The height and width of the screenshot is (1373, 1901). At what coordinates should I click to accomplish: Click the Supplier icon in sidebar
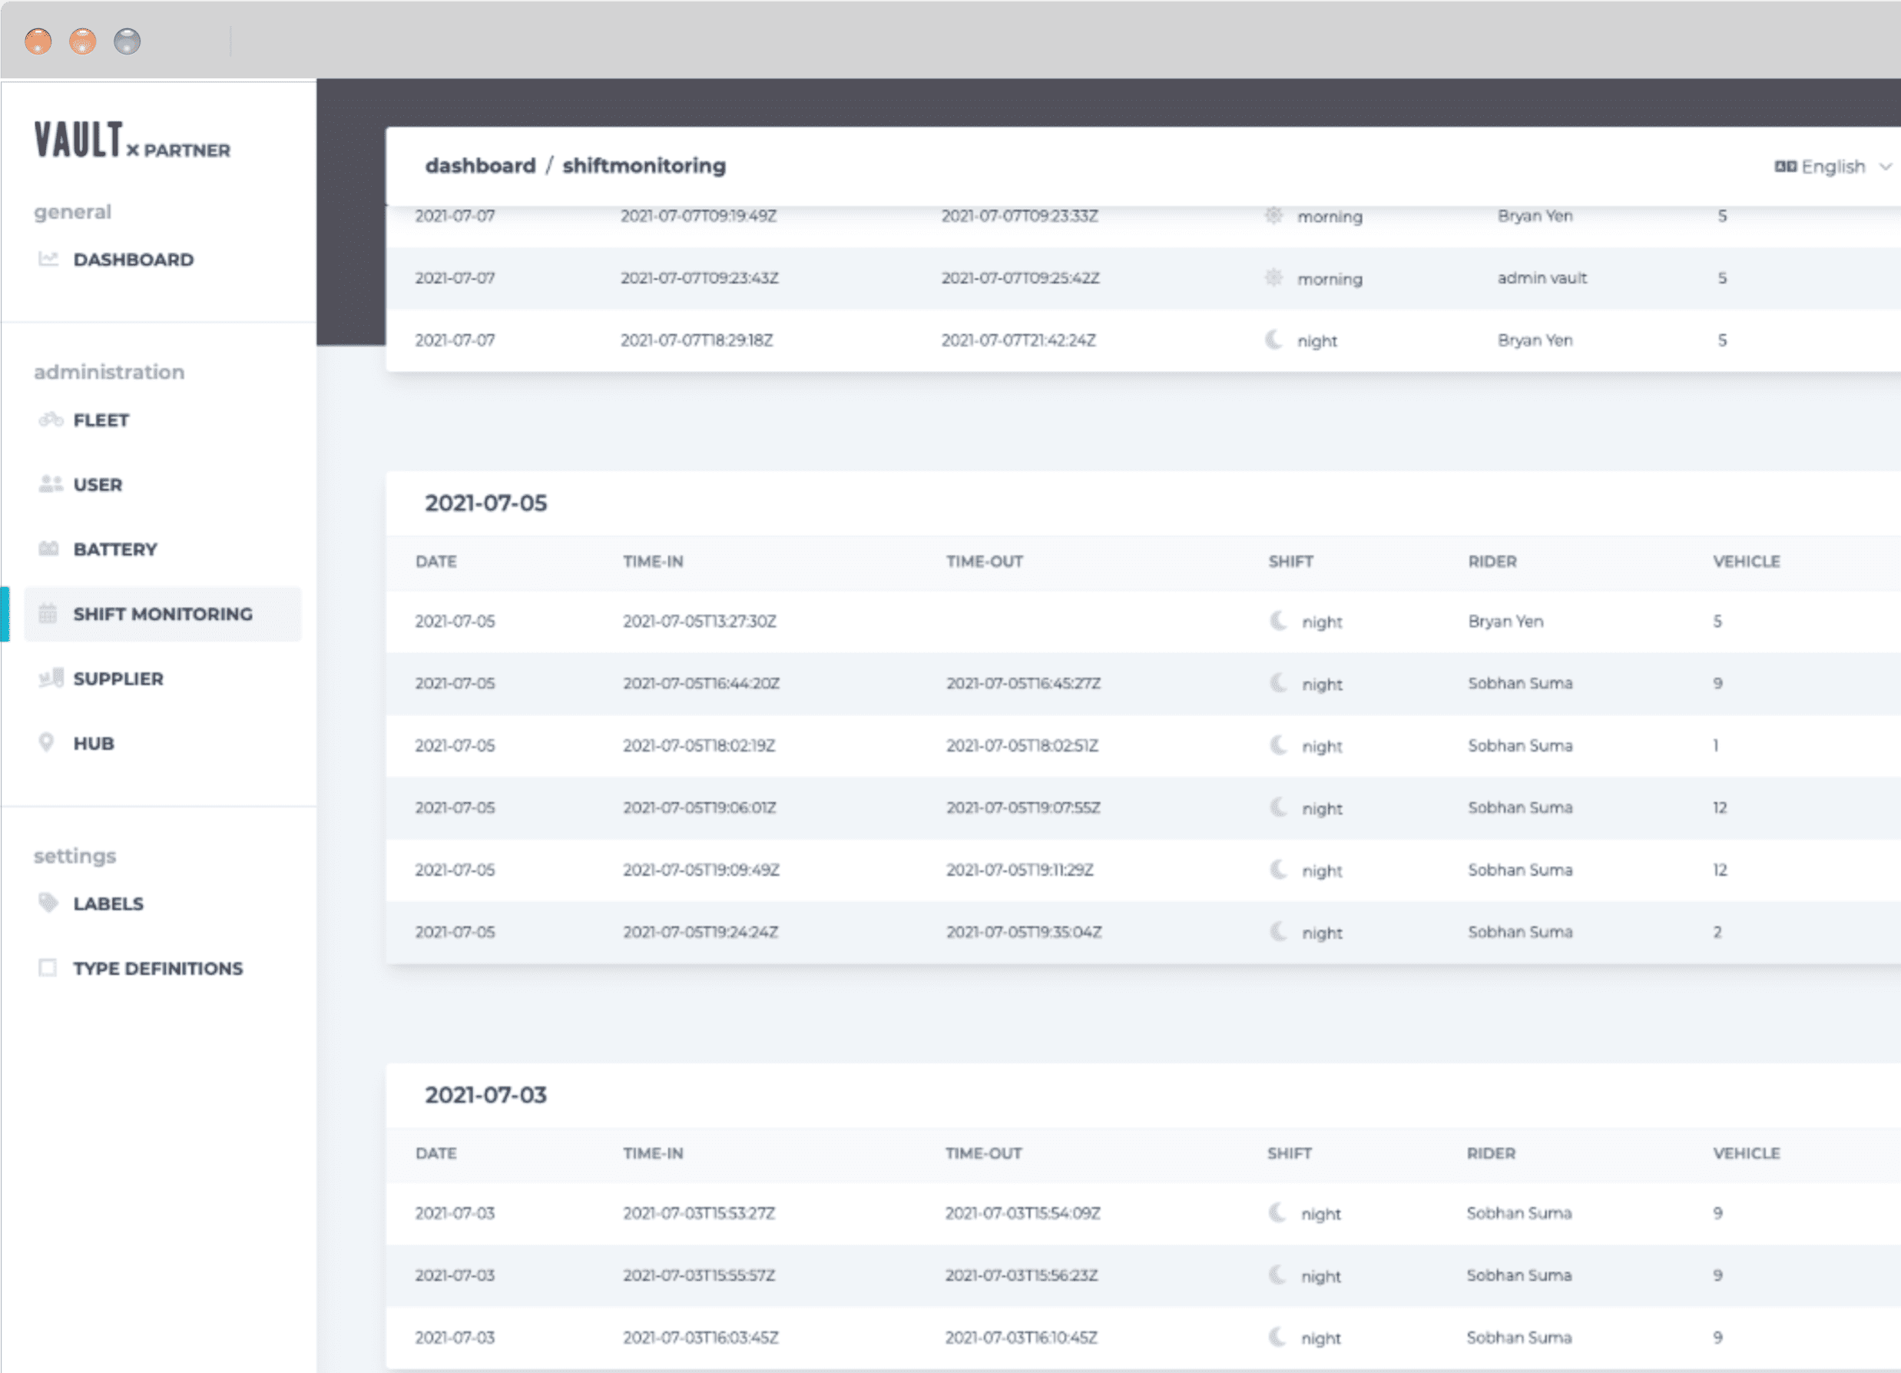point(51,677)
